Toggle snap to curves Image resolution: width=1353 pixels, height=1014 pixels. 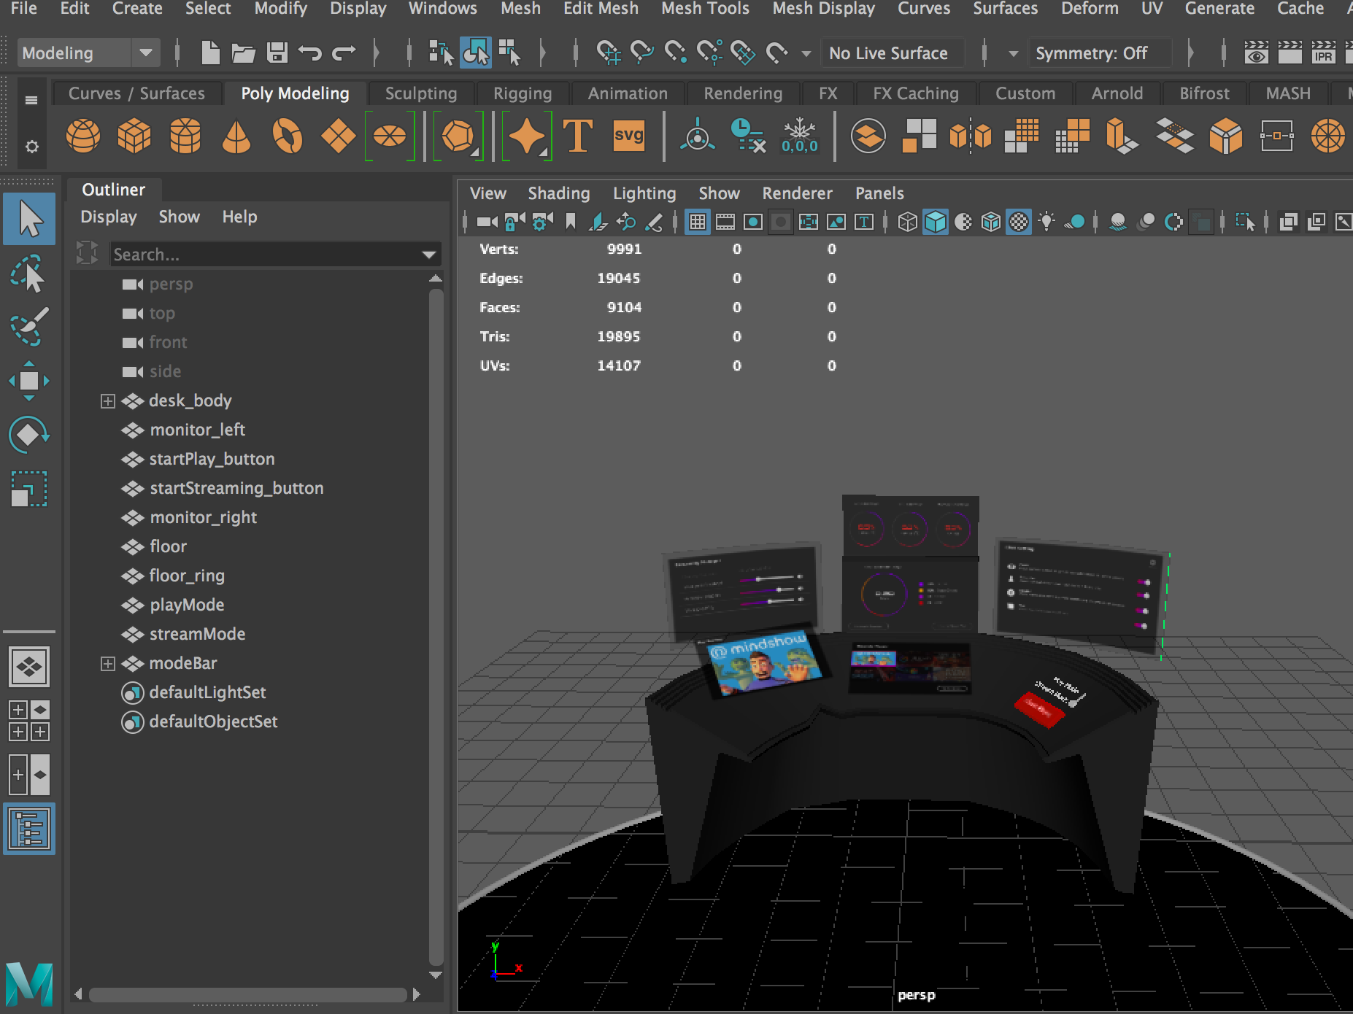pyautogui.click(x=642, y=53)
